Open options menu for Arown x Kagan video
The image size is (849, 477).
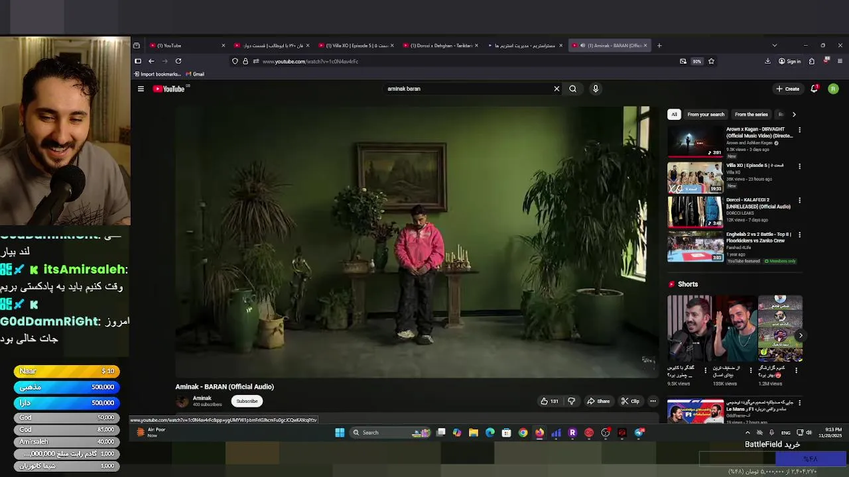(799, 131)
